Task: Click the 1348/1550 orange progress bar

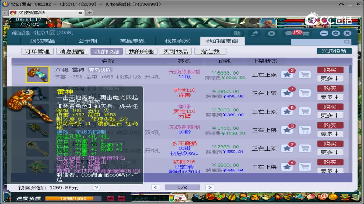Action: pos(73,198)
